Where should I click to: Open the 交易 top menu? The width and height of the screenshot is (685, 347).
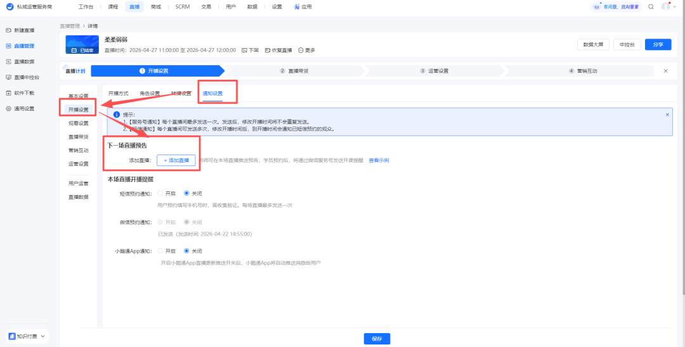(206, 7)
